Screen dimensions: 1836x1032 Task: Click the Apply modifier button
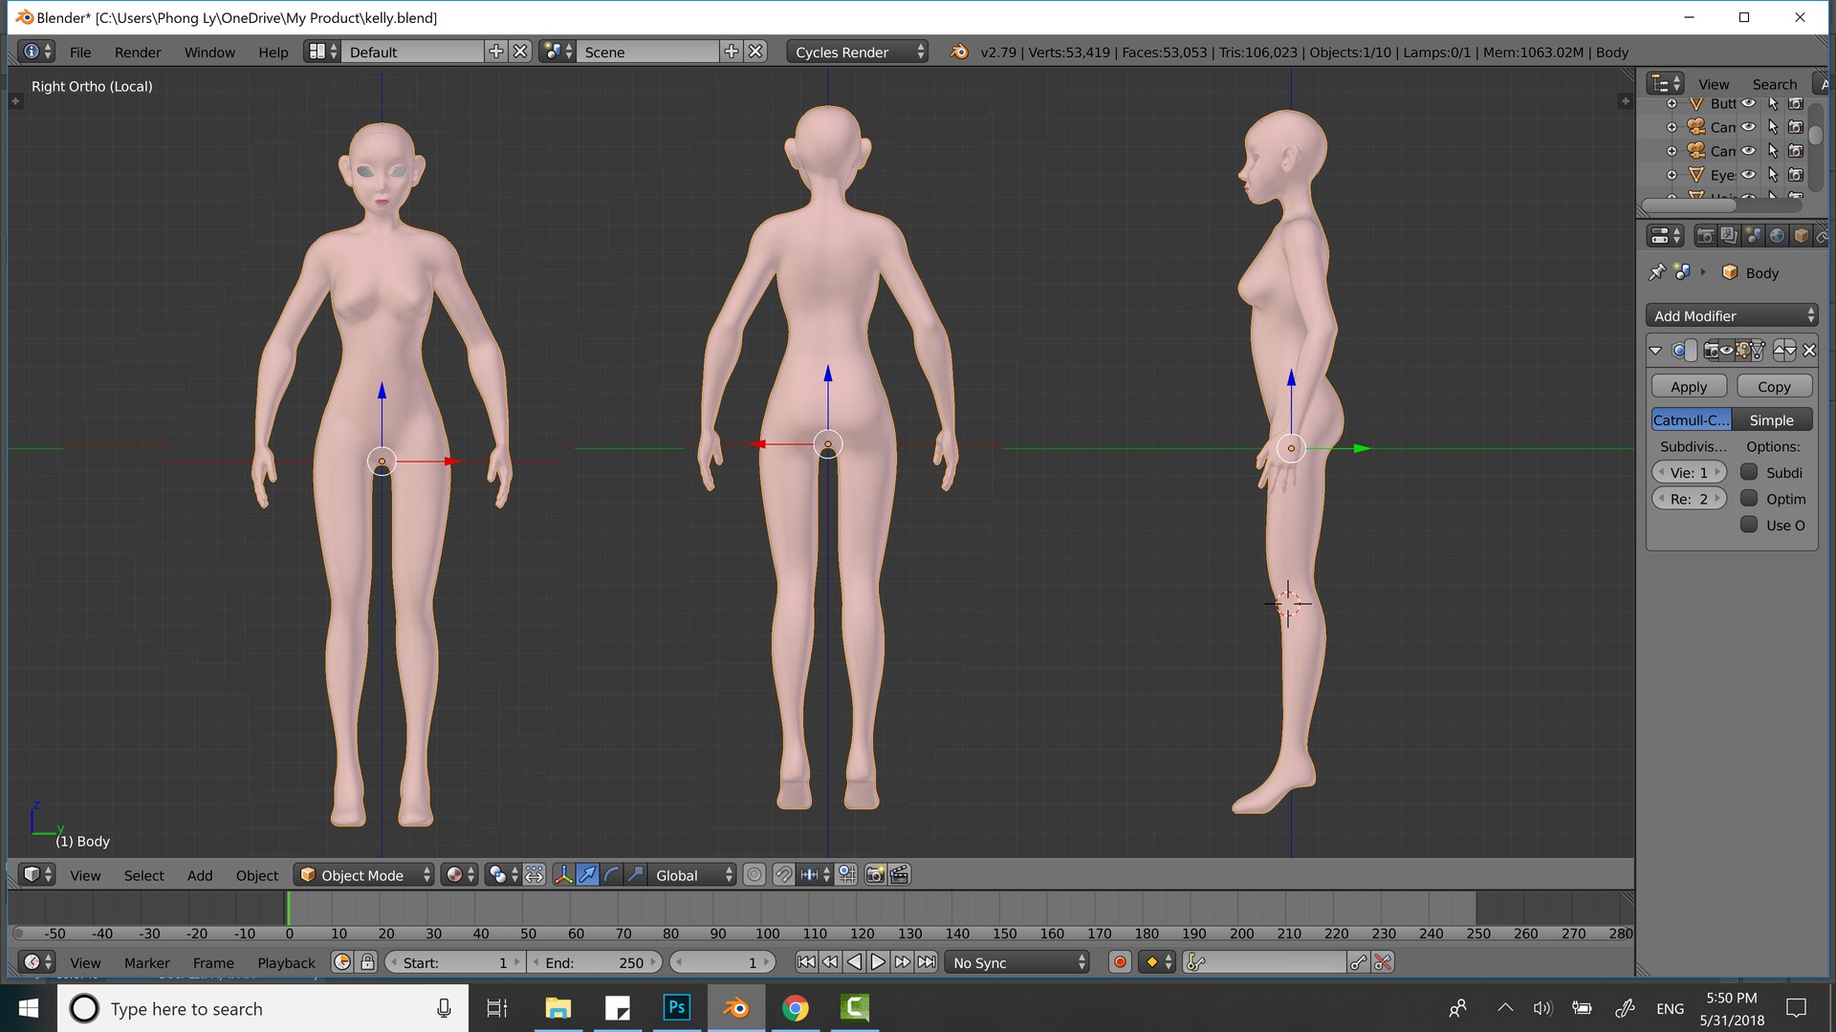click(1689, 386)
